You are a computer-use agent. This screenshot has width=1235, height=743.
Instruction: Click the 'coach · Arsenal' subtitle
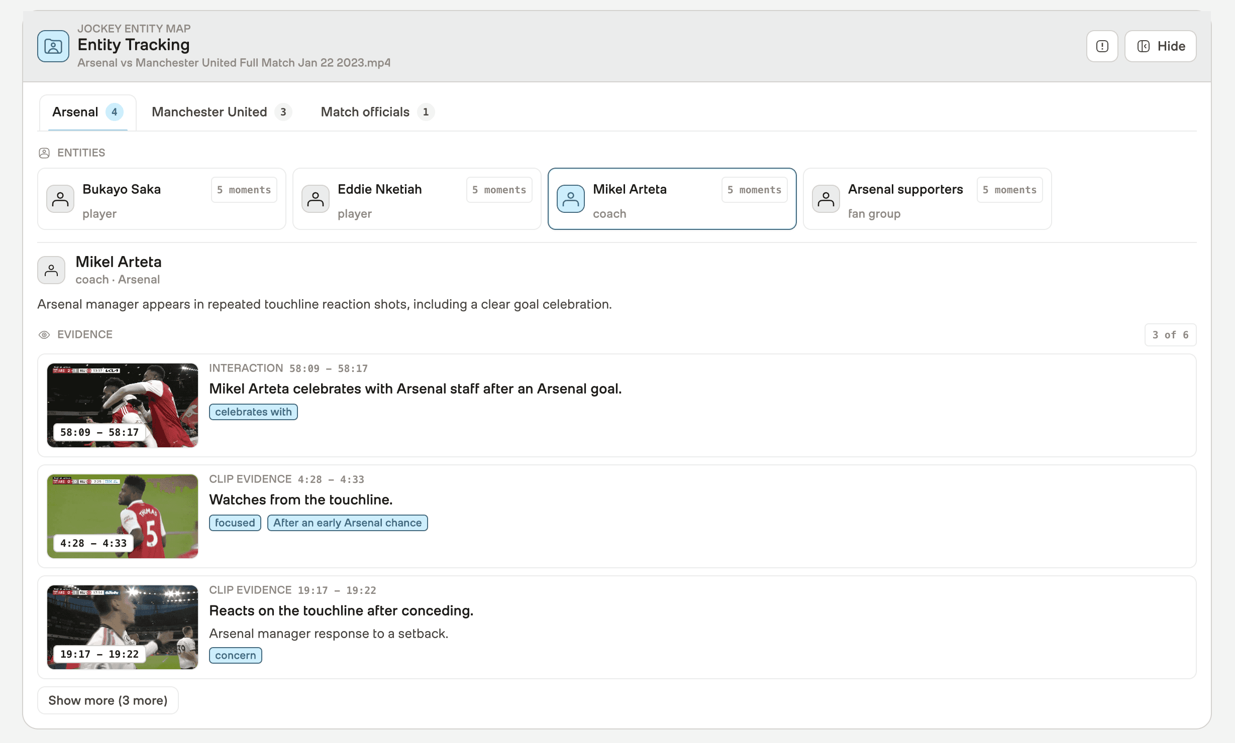pyautogui.click(x=118, y=280)
